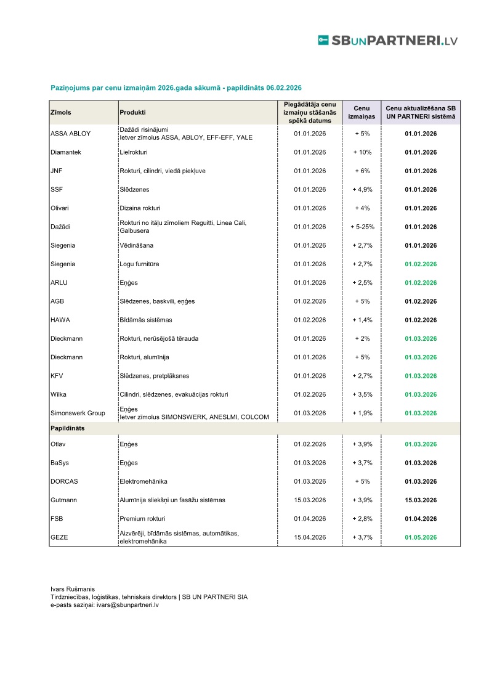This screenshot has width=489, height=692.
Task: Click the + 10% price change for Diamantek
Action: (362, 152)
